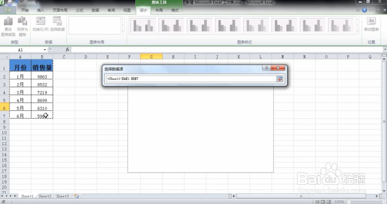Viewport: 387px width, 204px height.
Task: Switch to Sheet3 tab
Action: 62,196
